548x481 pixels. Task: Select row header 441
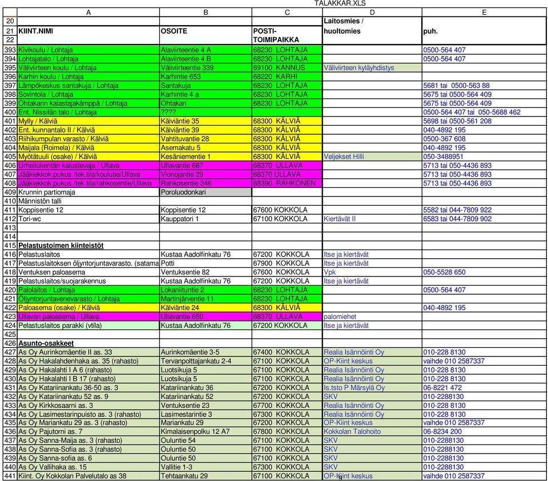pyautogui.click(x=10, y=476)
